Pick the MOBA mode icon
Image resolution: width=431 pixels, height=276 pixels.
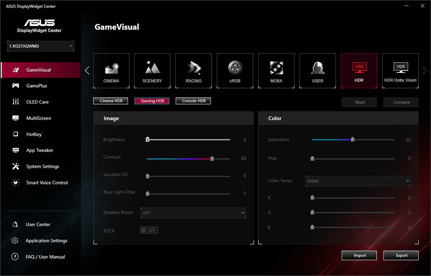pyautogui.click(x=276, y=71)
